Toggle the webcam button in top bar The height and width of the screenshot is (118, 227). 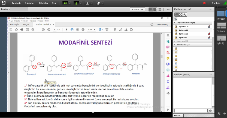[x=88, y=3]
